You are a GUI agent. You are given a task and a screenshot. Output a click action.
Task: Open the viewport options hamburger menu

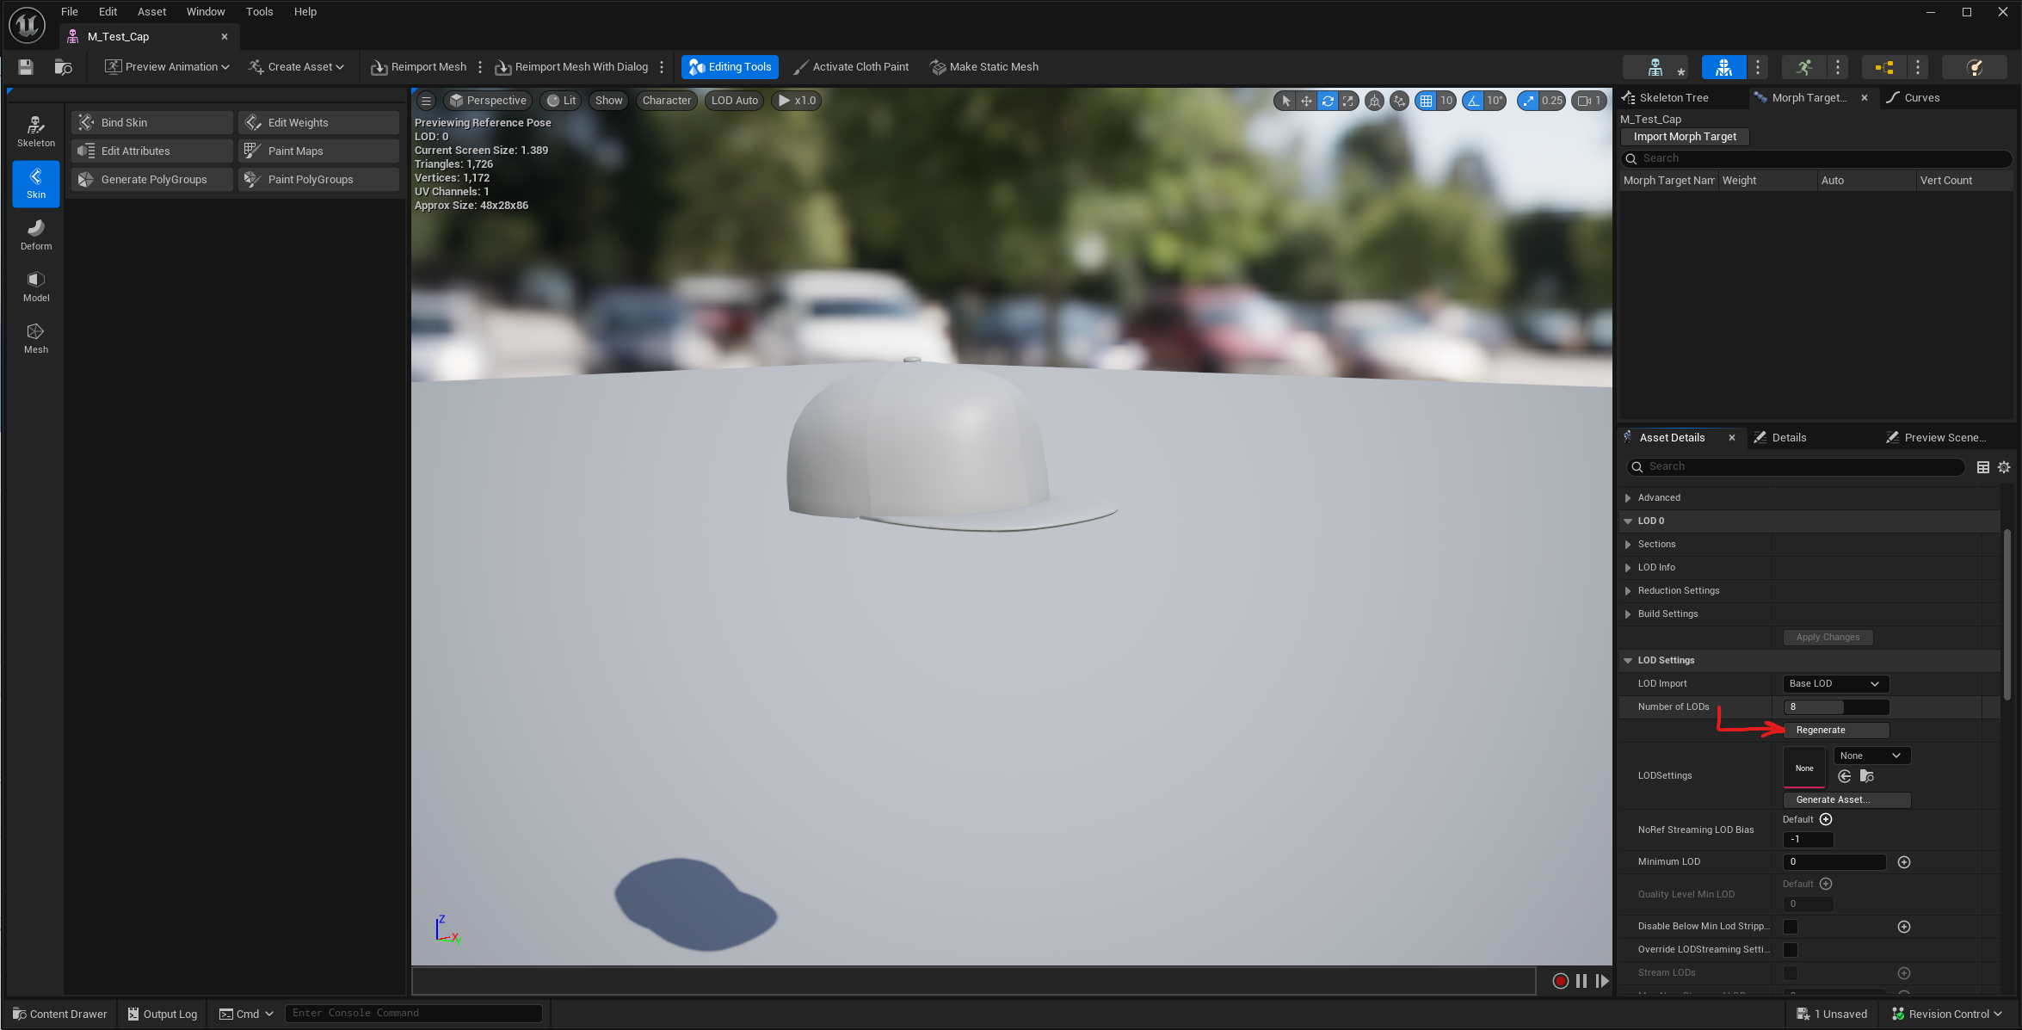426,101
